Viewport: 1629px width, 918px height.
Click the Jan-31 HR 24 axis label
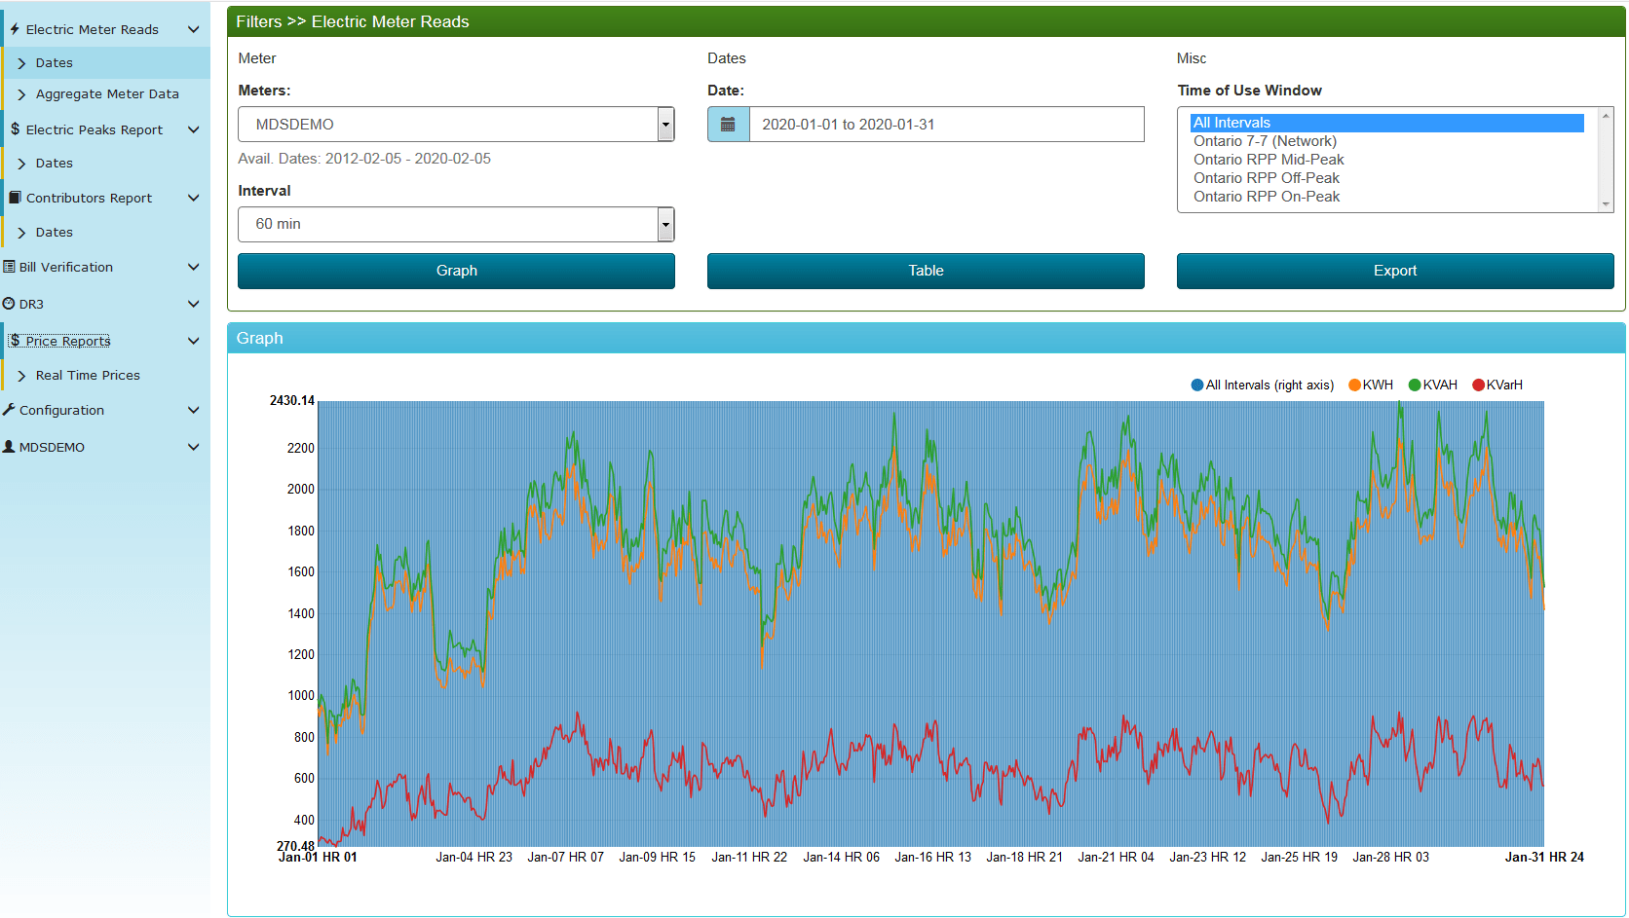[1544, 858]
